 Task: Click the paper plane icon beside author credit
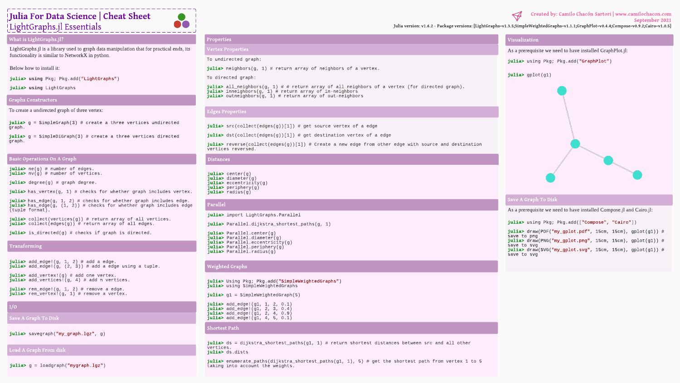click(x=517, y=16)
